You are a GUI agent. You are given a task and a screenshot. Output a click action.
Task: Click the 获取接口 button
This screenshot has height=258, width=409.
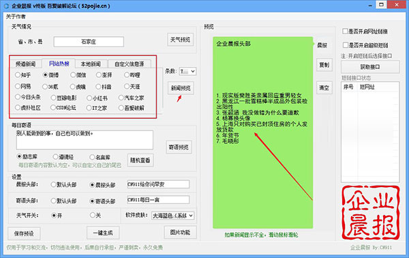pyautogui.click(x=370, y=67)
